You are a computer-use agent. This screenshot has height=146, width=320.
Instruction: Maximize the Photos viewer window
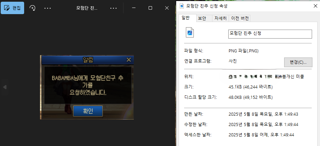click(150, 8)
